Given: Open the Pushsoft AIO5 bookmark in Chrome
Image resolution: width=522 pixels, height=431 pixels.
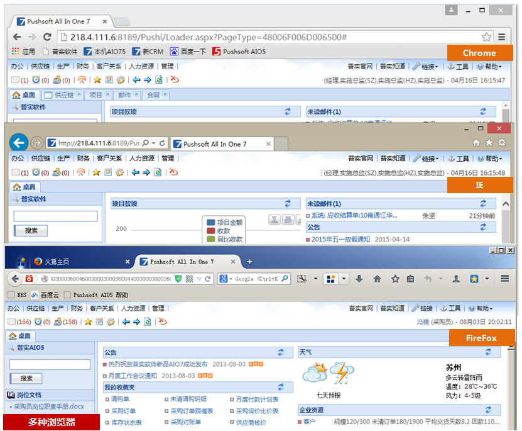Looking at the screenshot, I should [x=239, y=52].
